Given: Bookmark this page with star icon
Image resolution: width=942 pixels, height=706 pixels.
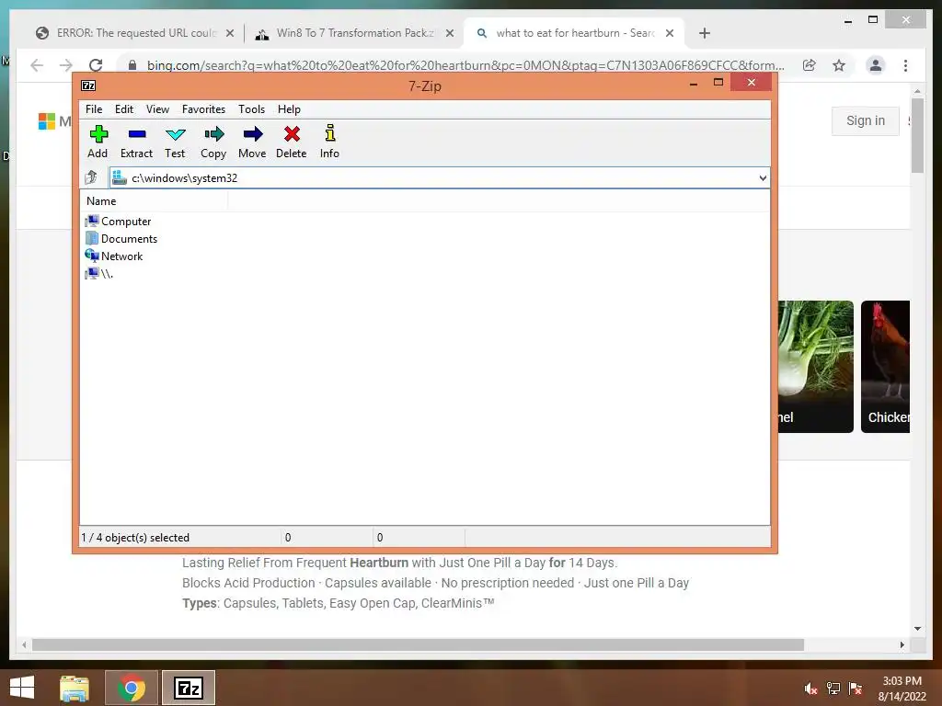Looking at the screenshot, I should click(839, 65).
